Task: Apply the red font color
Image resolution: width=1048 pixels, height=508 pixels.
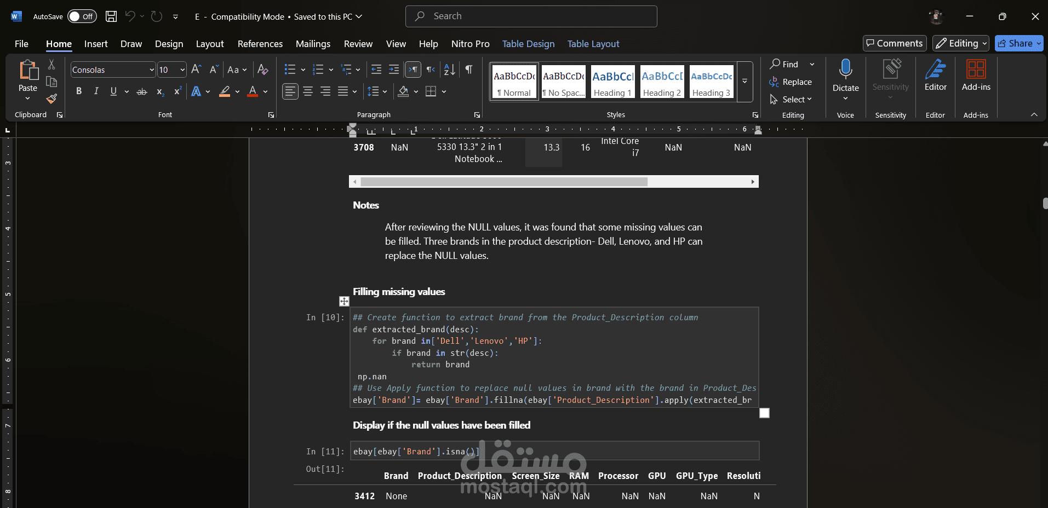Action: pos(253,91)
